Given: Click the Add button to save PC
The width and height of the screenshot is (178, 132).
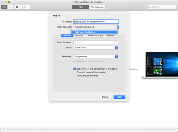Looking at the screenshot, I should point(119,97).
